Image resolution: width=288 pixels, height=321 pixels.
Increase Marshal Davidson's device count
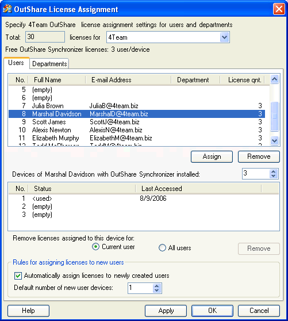coord(274,171)
